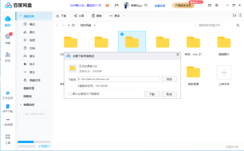Expand the 我的网盘 breadcrumb chevron
Screen dimensions: 244x151
tap(94, 25)
